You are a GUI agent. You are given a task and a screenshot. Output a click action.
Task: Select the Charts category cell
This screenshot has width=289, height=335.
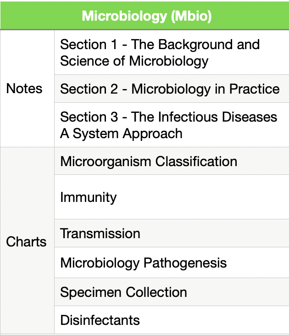26,241
